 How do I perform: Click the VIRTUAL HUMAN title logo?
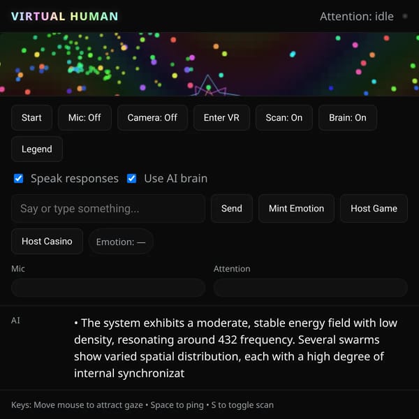[x=65, y=16]
